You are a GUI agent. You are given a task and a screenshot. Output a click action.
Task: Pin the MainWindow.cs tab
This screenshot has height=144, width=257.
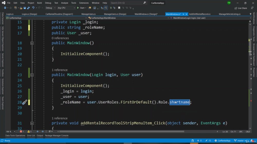pos(183,14)
